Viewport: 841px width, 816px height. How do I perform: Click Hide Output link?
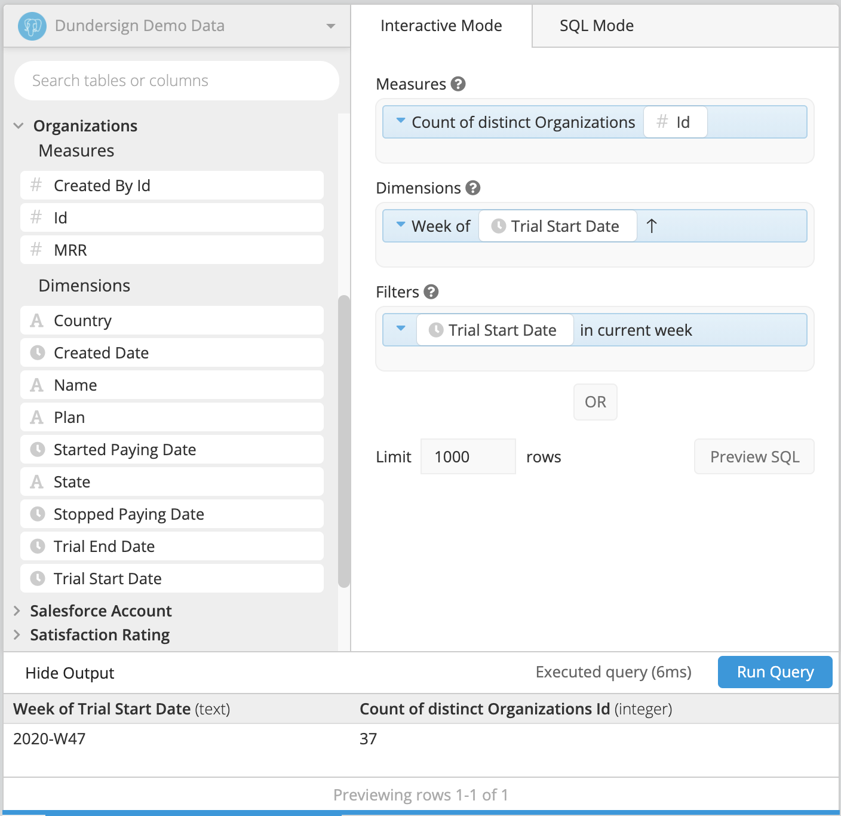pos(70,673)
